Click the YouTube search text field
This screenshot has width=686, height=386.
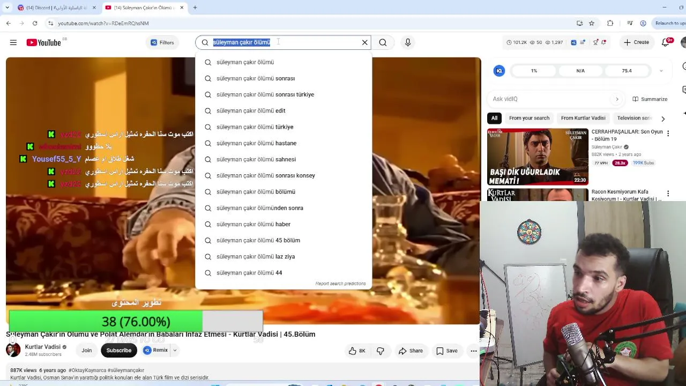coord(284,42)
